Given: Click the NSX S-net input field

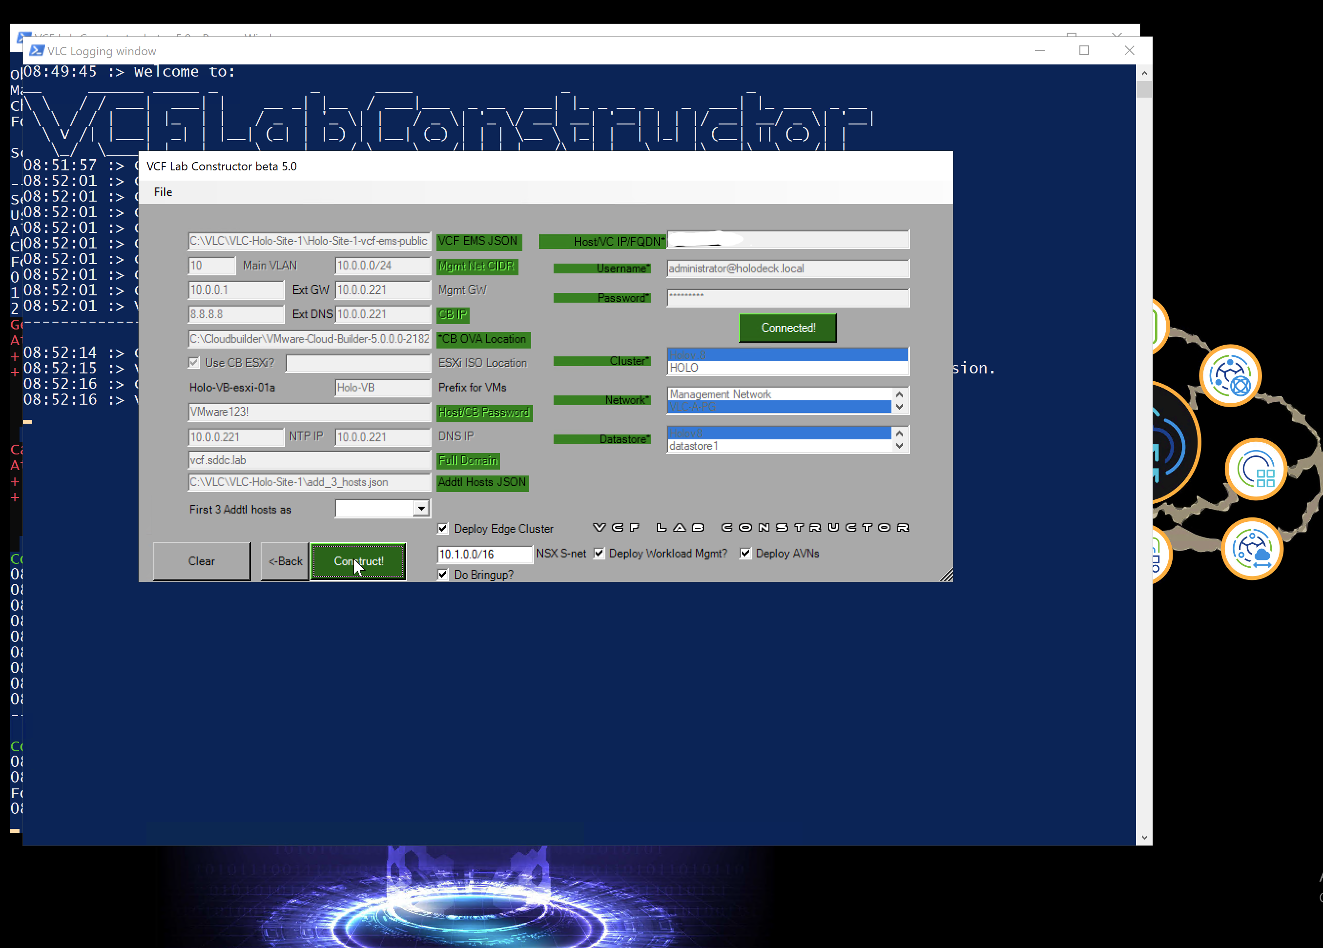Looking at the screenshot, I should (484, 554).
